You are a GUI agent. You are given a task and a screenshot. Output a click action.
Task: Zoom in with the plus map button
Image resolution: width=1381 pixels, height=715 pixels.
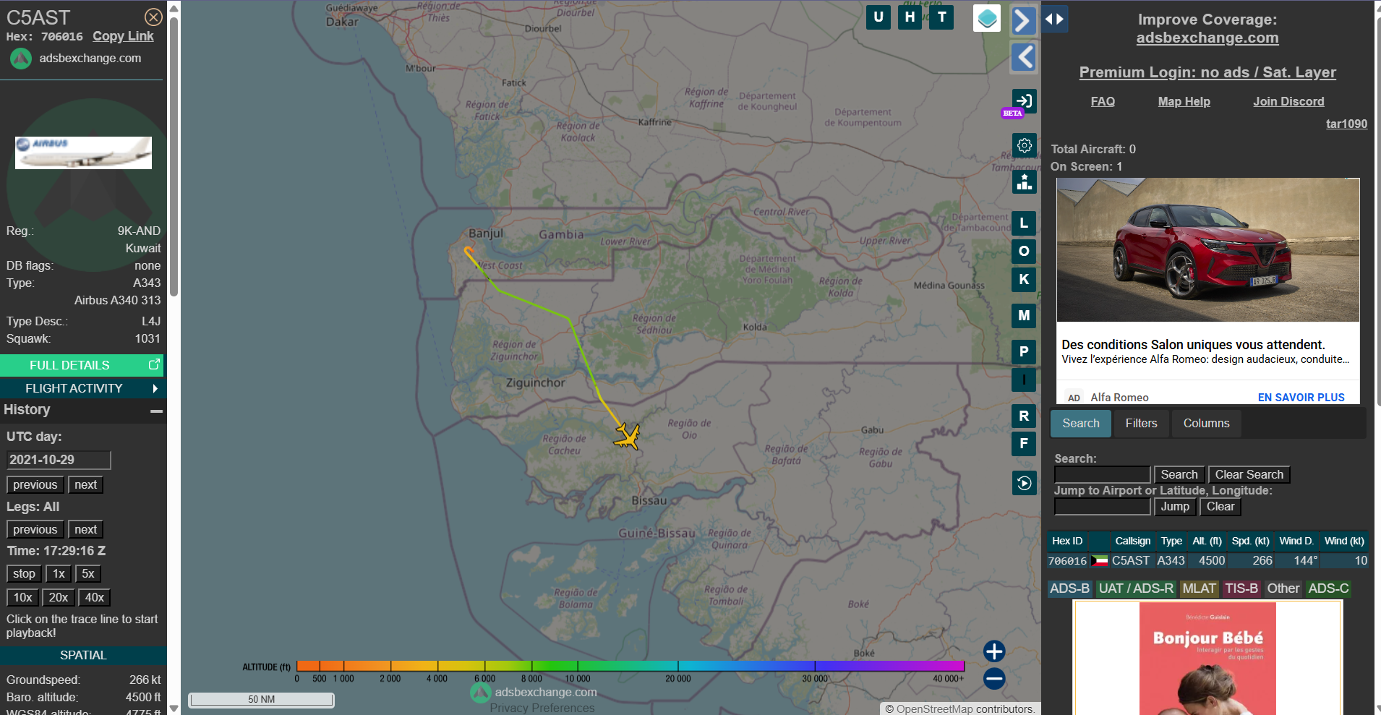click(x=994, y=651)
